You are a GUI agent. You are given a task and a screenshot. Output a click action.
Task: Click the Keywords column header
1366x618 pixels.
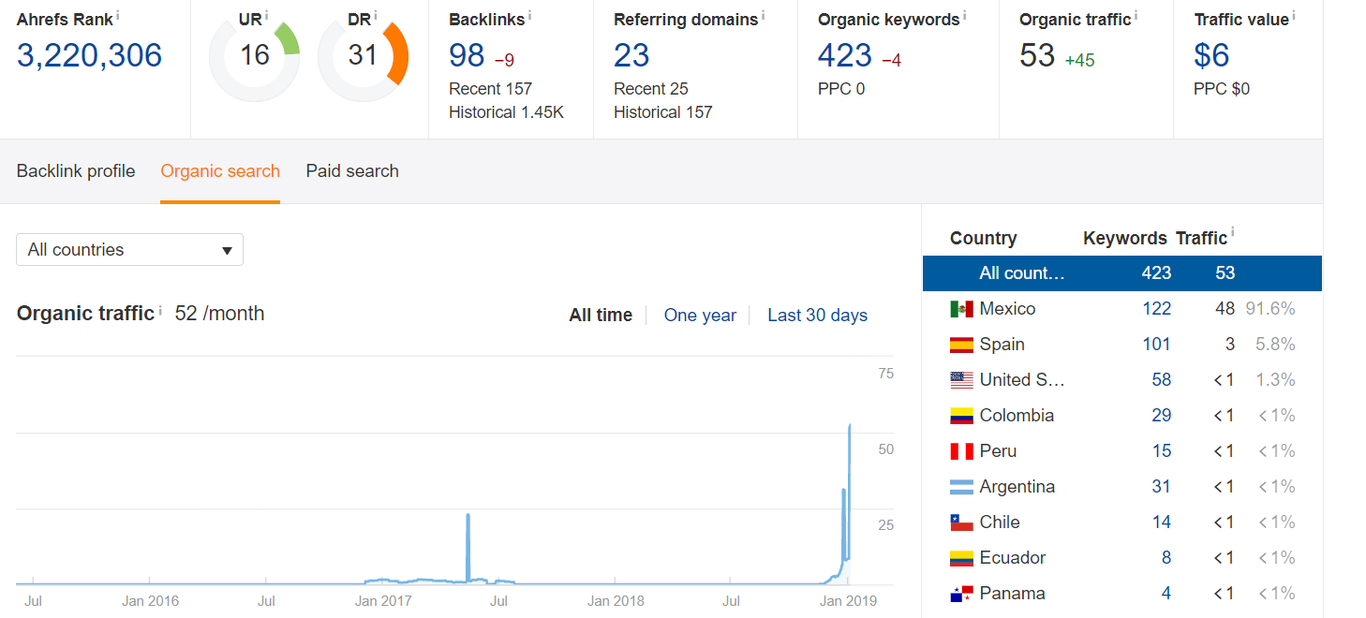(1125, 238)
